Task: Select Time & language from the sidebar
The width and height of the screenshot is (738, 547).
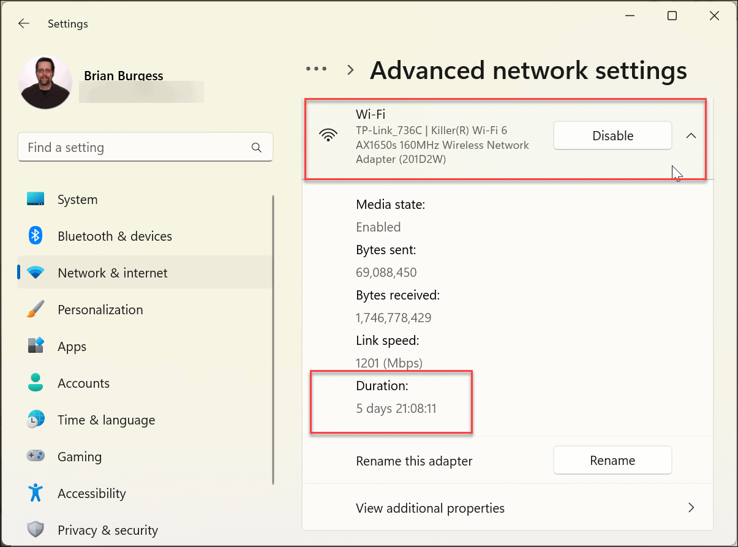Action: click(x=105, y=420)
